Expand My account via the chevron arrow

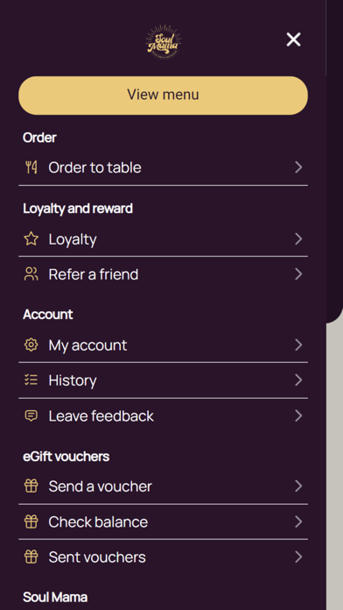(298, 345)
